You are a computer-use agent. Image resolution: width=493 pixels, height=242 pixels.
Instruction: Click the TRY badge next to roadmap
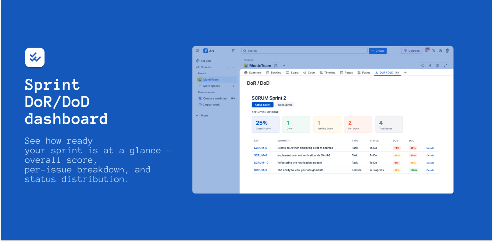[233, 98]
